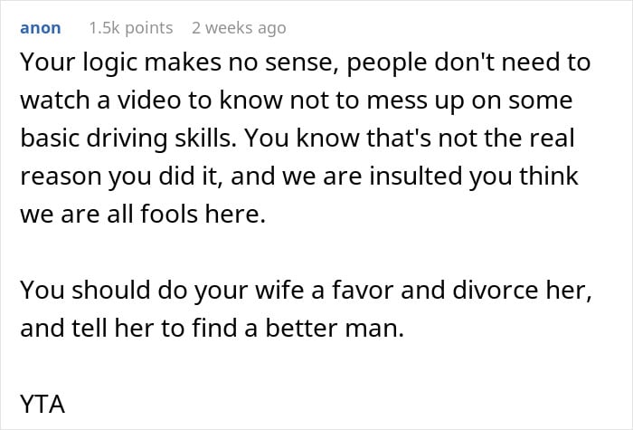The image size is (633, 430).
Task: Click the word "fools" in the comment
Action: pyautogui.click(x=169, y=214)
